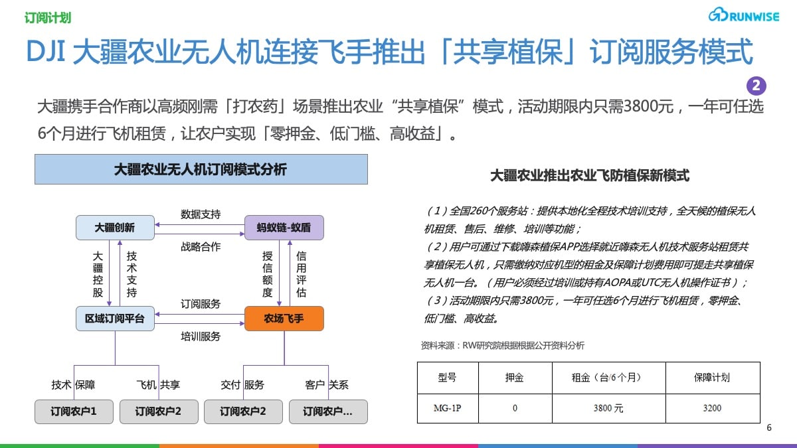Screen dimensions: 797x448
Task: Click the intro sentence starting 大疆携手合作商
Action: pos(400,120)
